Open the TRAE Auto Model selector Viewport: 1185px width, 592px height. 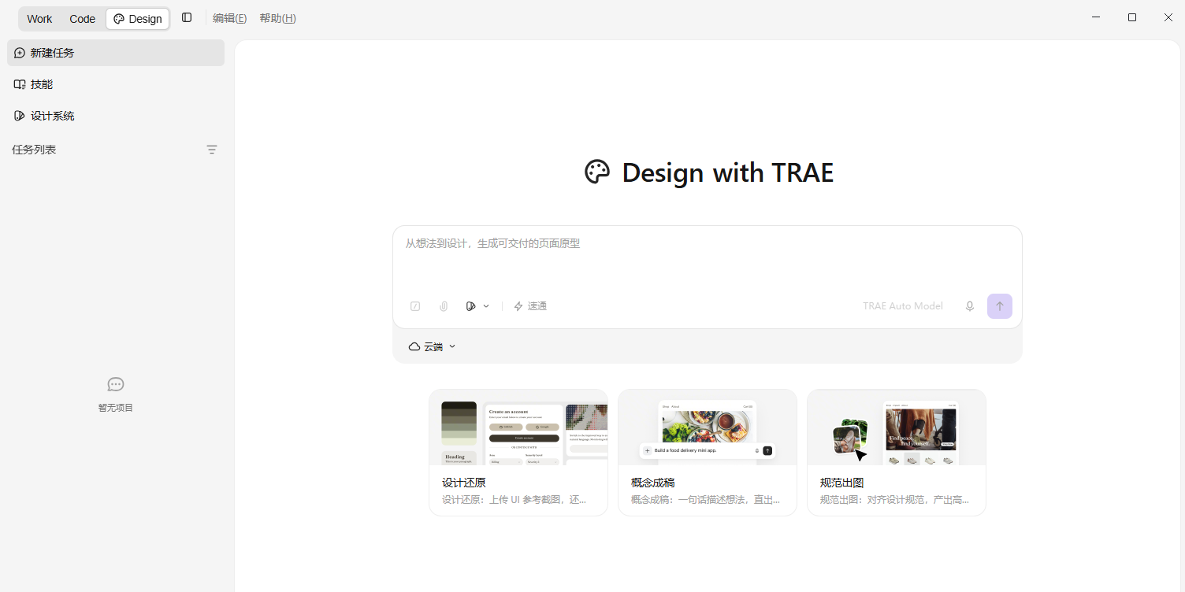click(903, 306)
